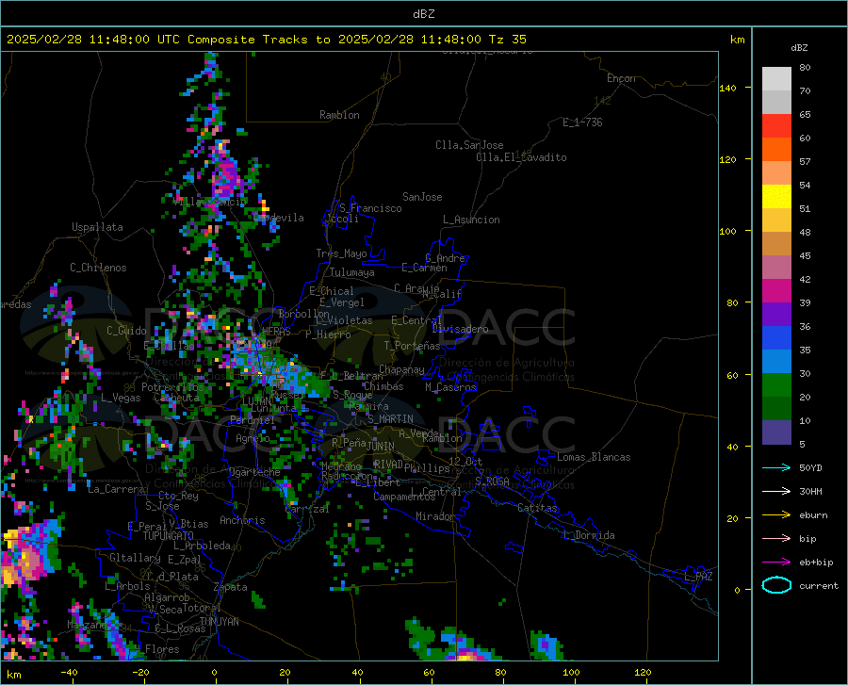Click the 'Encon' map label
Viewport: 848px width, 685px height.
621,78
